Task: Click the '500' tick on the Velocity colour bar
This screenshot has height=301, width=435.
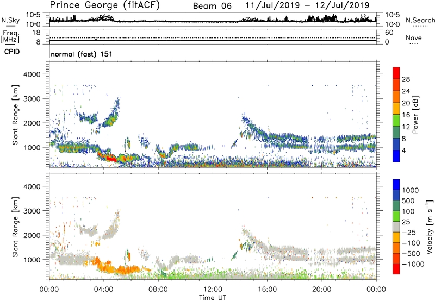Action: click(x=408, y=200)
